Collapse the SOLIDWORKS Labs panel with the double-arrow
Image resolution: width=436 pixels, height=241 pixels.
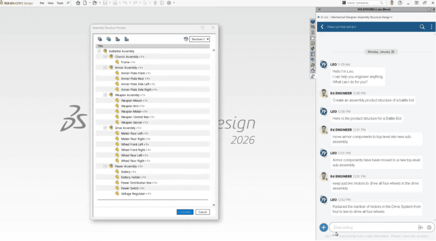319,9
